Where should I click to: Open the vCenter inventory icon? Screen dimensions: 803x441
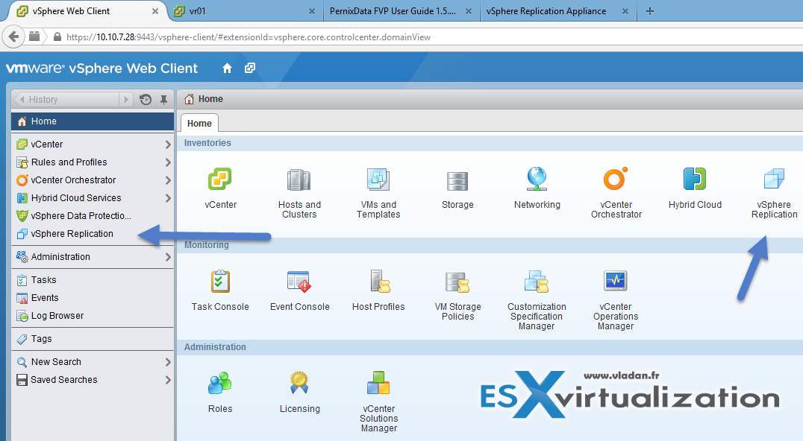(x=220, y=180)
